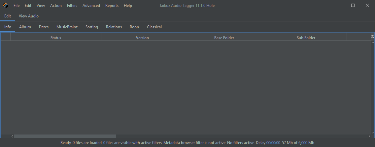
Task: Open the Edit menu in the menu bar
Action: (x=28, y=6)
